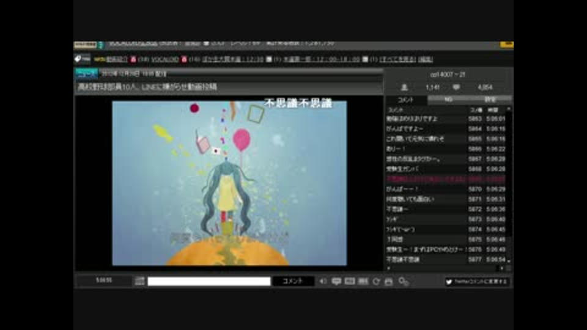Select comment number 5863 row
This screenshot has width=587, height=330.
pyautogui.click(x=446, y=119)
